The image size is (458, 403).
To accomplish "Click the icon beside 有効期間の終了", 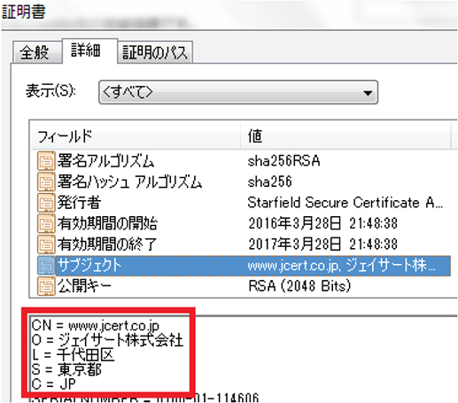I will point(46,244).
